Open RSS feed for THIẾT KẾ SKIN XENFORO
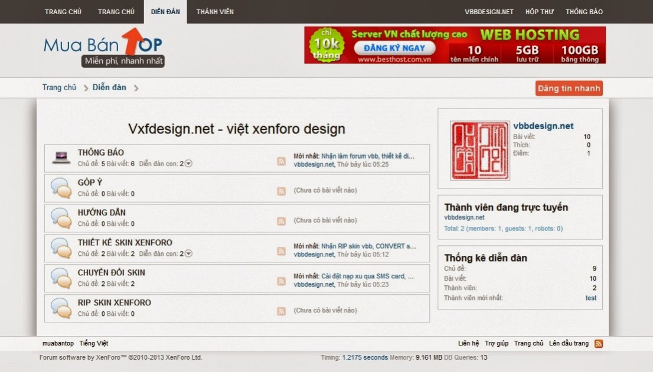 click(x=282, y=252)
